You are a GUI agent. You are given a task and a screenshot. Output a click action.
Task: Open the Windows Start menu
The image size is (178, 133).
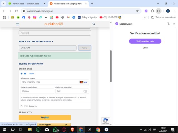click(x=4, y=130)
